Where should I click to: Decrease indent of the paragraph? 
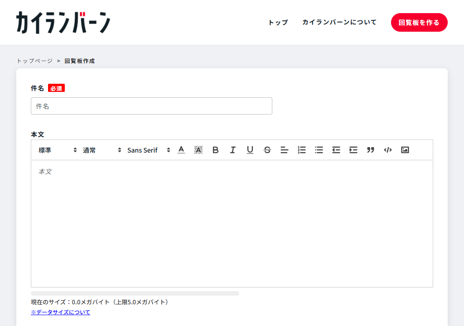click(x=336, y=150)
